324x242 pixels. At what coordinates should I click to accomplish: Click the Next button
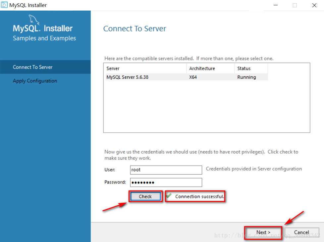point(263,232)
